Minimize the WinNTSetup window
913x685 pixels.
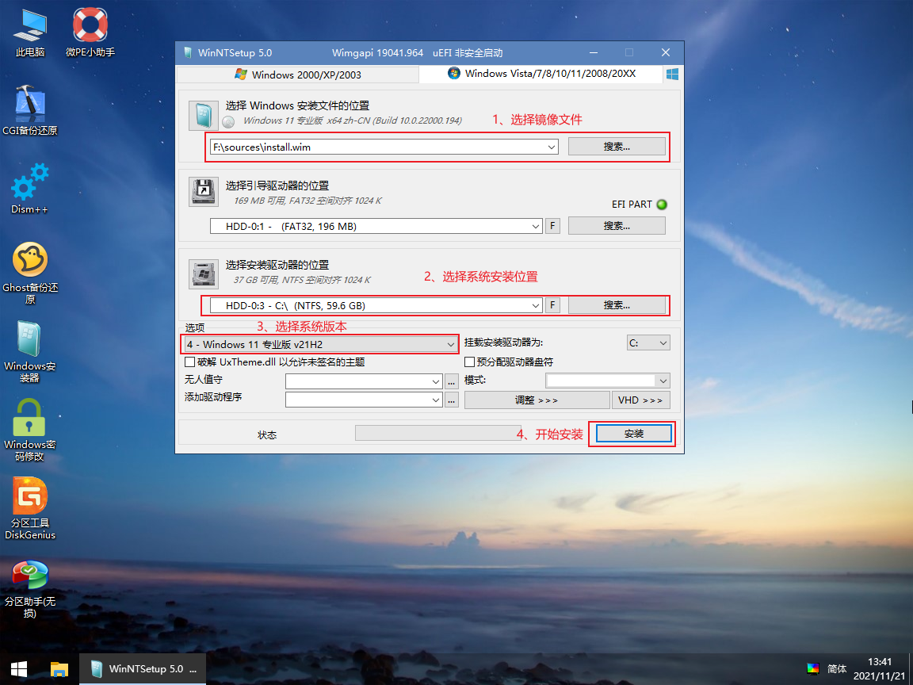coord(594,52)
